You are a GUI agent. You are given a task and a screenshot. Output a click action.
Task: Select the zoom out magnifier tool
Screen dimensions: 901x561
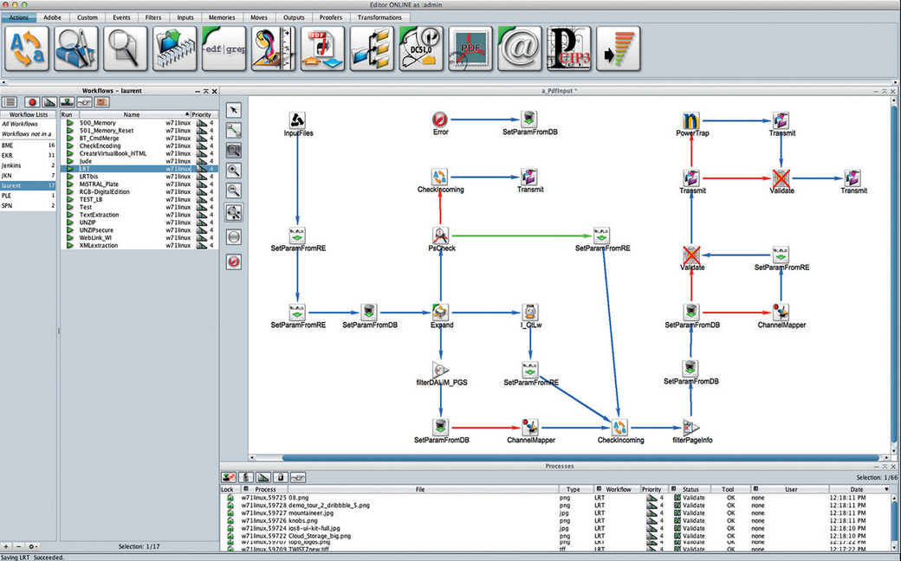(234, 191)
